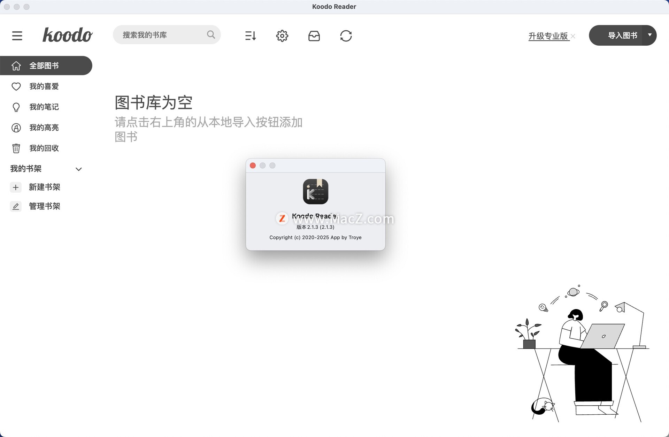Screen dimensions: 669x437
Task: Open the 升级专业版 upgrade link
Action: point(548,36)
